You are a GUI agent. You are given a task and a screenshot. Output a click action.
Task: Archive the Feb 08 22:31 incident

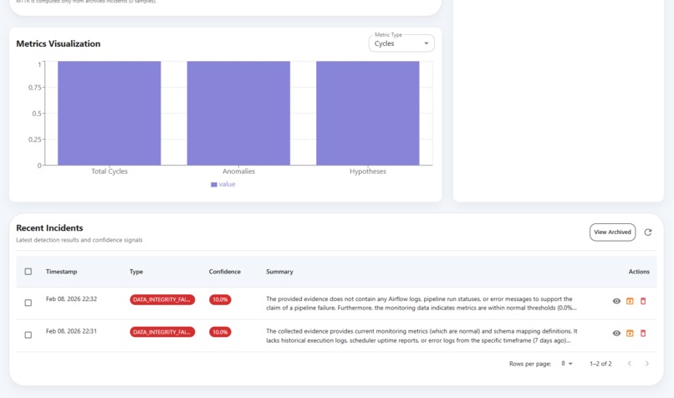[x=630, y=333]
